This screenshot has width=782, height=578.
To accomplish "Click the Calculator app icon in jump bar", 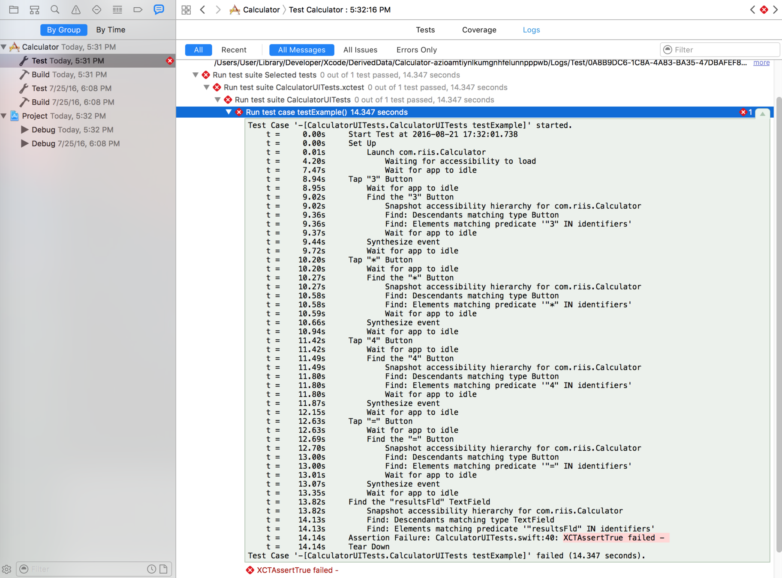I will point(235,10).
